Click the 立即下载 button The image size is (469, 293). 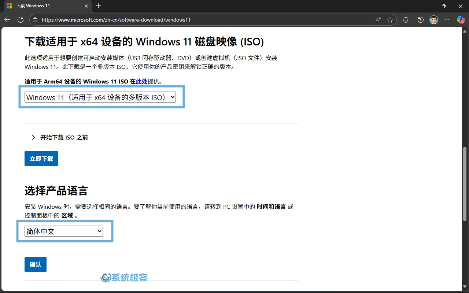[41, 159]
